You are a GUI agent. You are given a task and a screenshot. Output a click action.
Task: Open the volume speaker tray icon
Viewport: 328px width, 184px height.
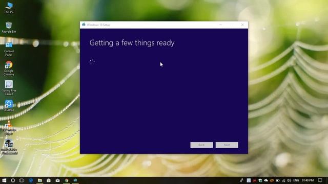pos(289,180)
